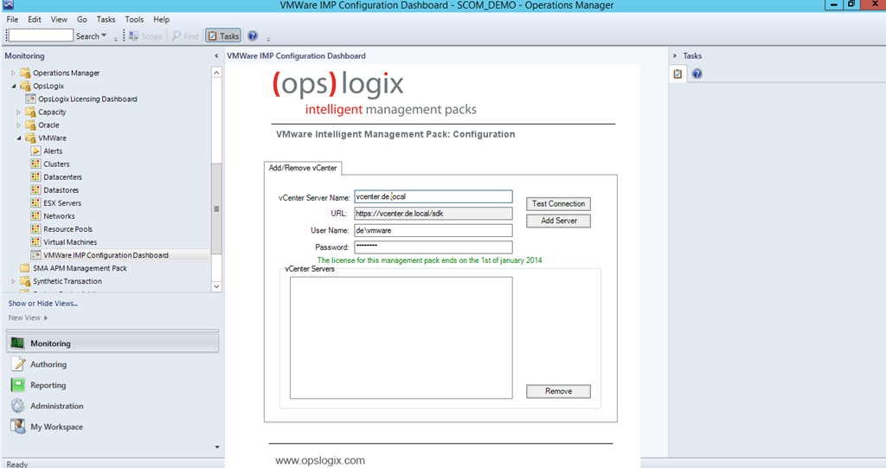Open the Search dropdown arrow
Viewport: 886px width, 468px height.
click(x=105, y=36)
